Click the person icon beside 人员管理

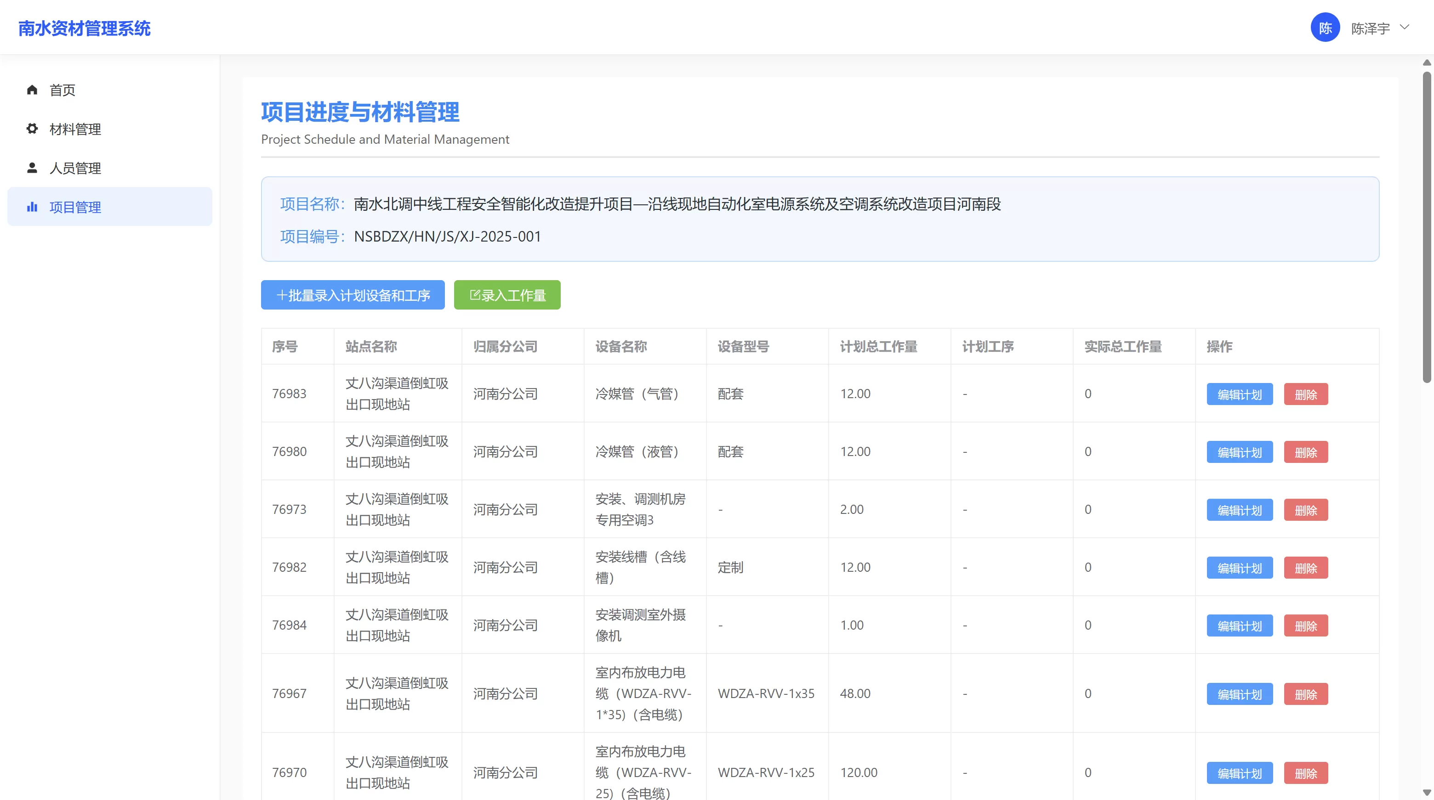(x=32, y=168)
